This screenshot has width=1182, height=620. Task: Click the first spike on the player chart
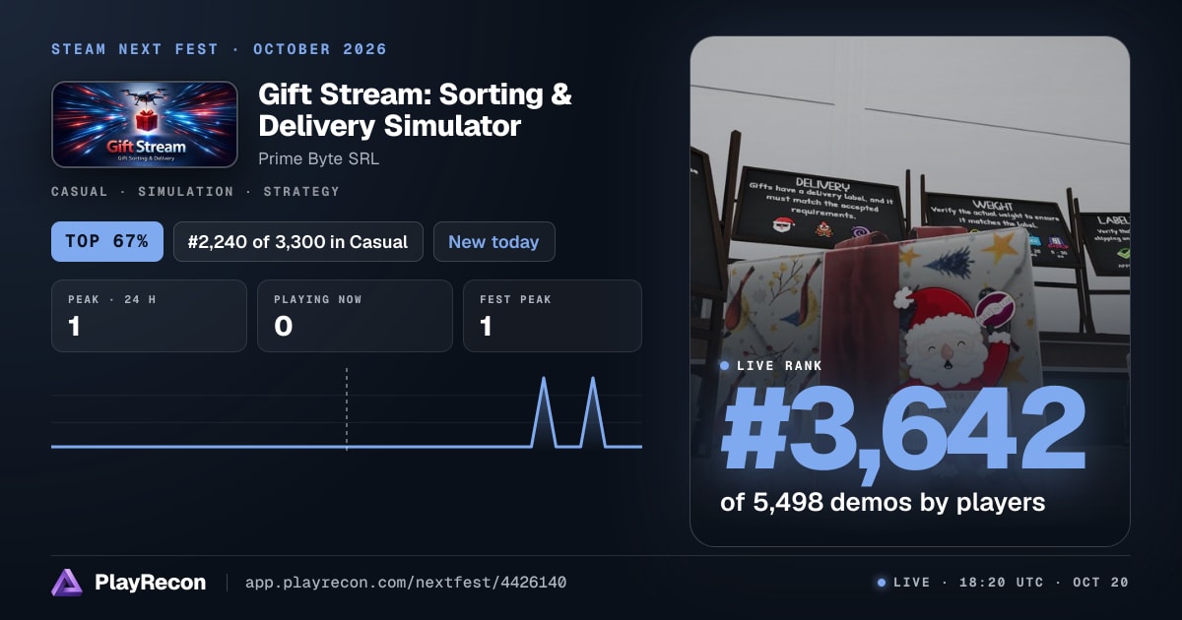544,411
